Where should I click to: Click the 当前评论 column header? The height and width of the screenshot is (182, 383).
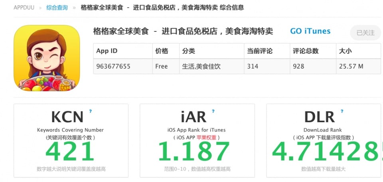pyautogui.click(x=260, y=51)
